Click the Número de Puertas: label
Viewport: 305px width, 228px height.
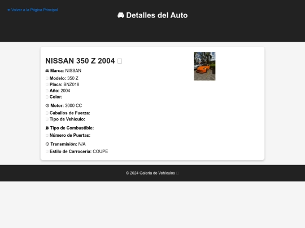70,135
